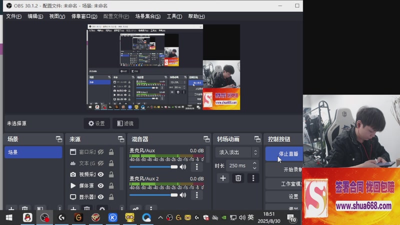Pop out the 转场动画 dock panel
400x225 pixels.
257,139
